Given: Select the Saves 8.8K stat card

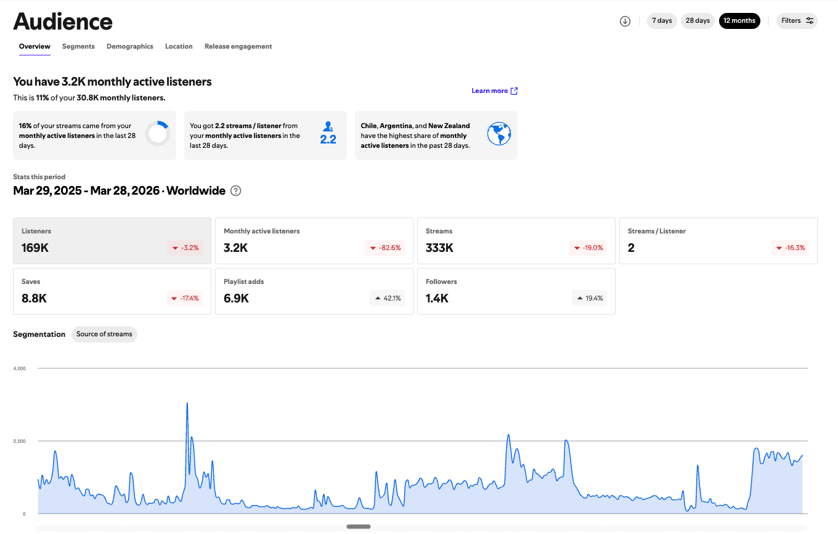Looking at the screenshot, I should [x=112, y=291].
